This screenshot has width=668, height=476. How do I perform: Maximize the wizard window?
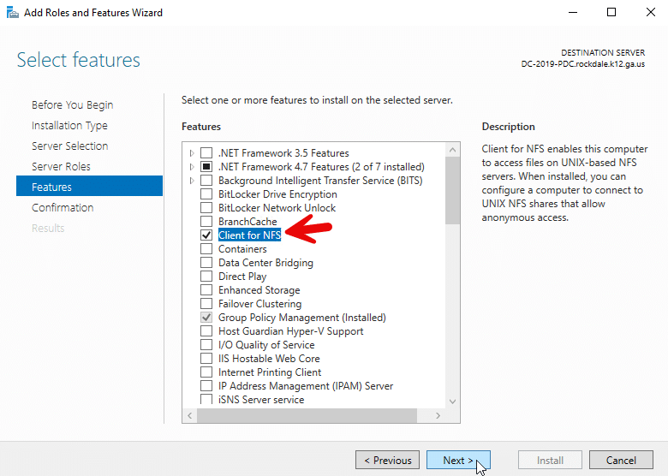tap(611, 12)
